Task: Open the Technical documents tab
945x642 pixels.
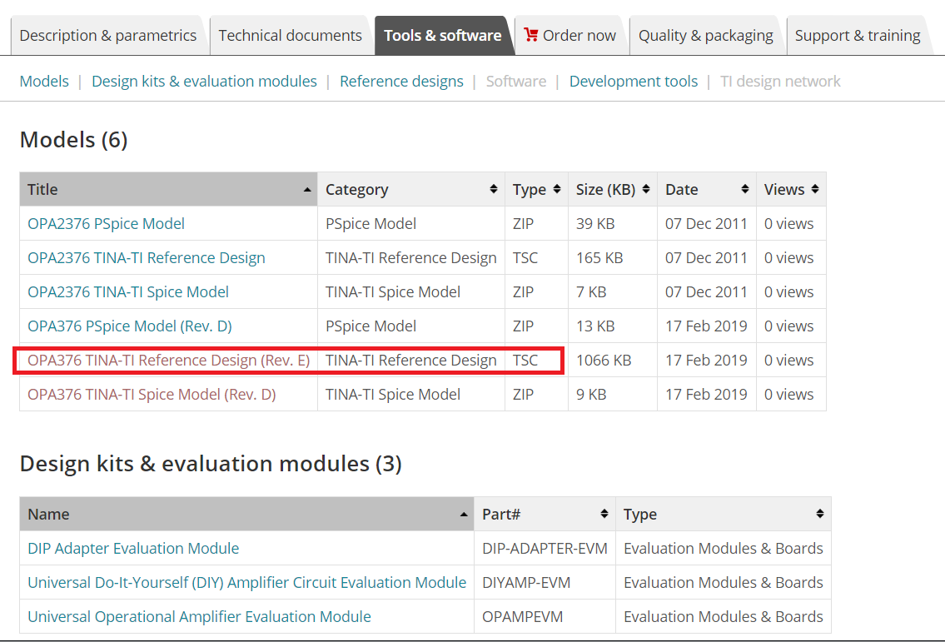Action: pos(290,36)
